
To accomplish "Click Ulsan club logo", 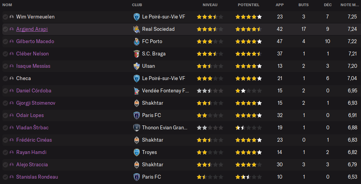I will coord(137,66).
